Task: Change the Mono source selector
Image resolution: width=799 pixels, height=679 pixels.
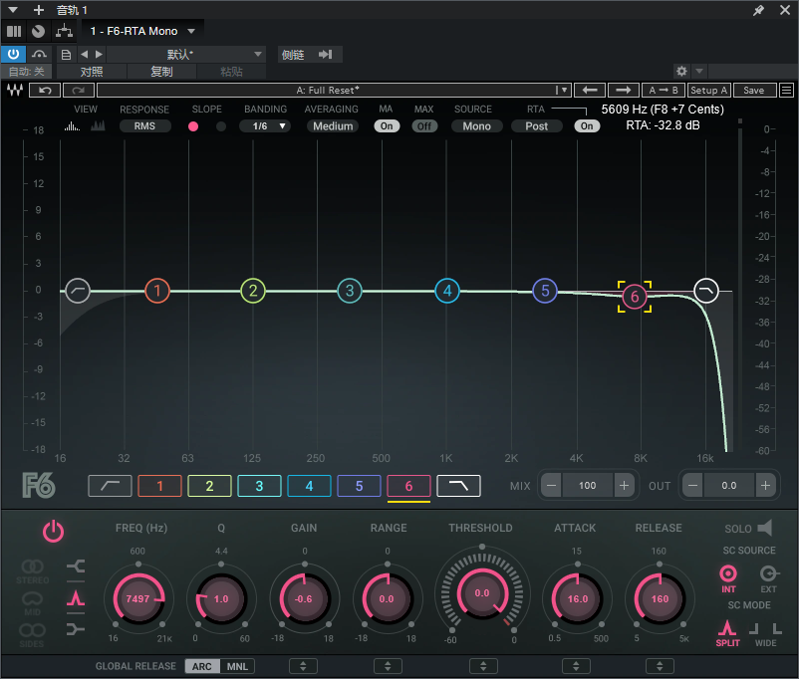Action: click(x=476, y=125)
